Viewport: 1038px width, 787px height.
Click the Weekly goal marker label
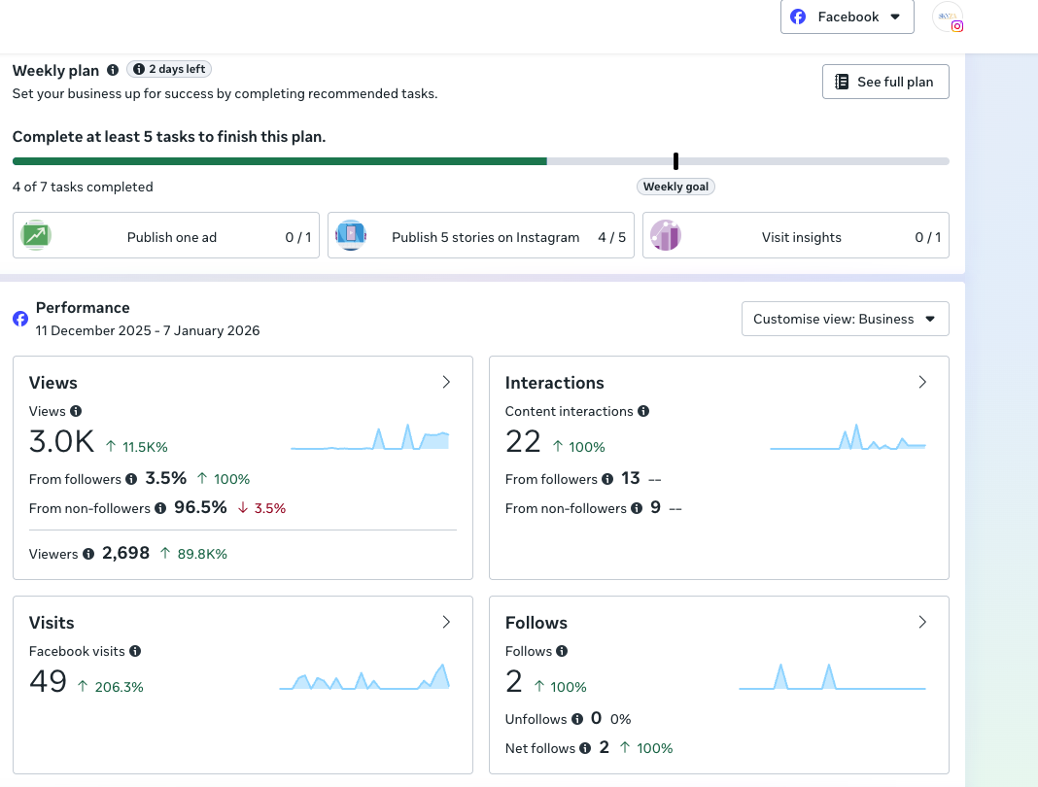tap(675, 187)
